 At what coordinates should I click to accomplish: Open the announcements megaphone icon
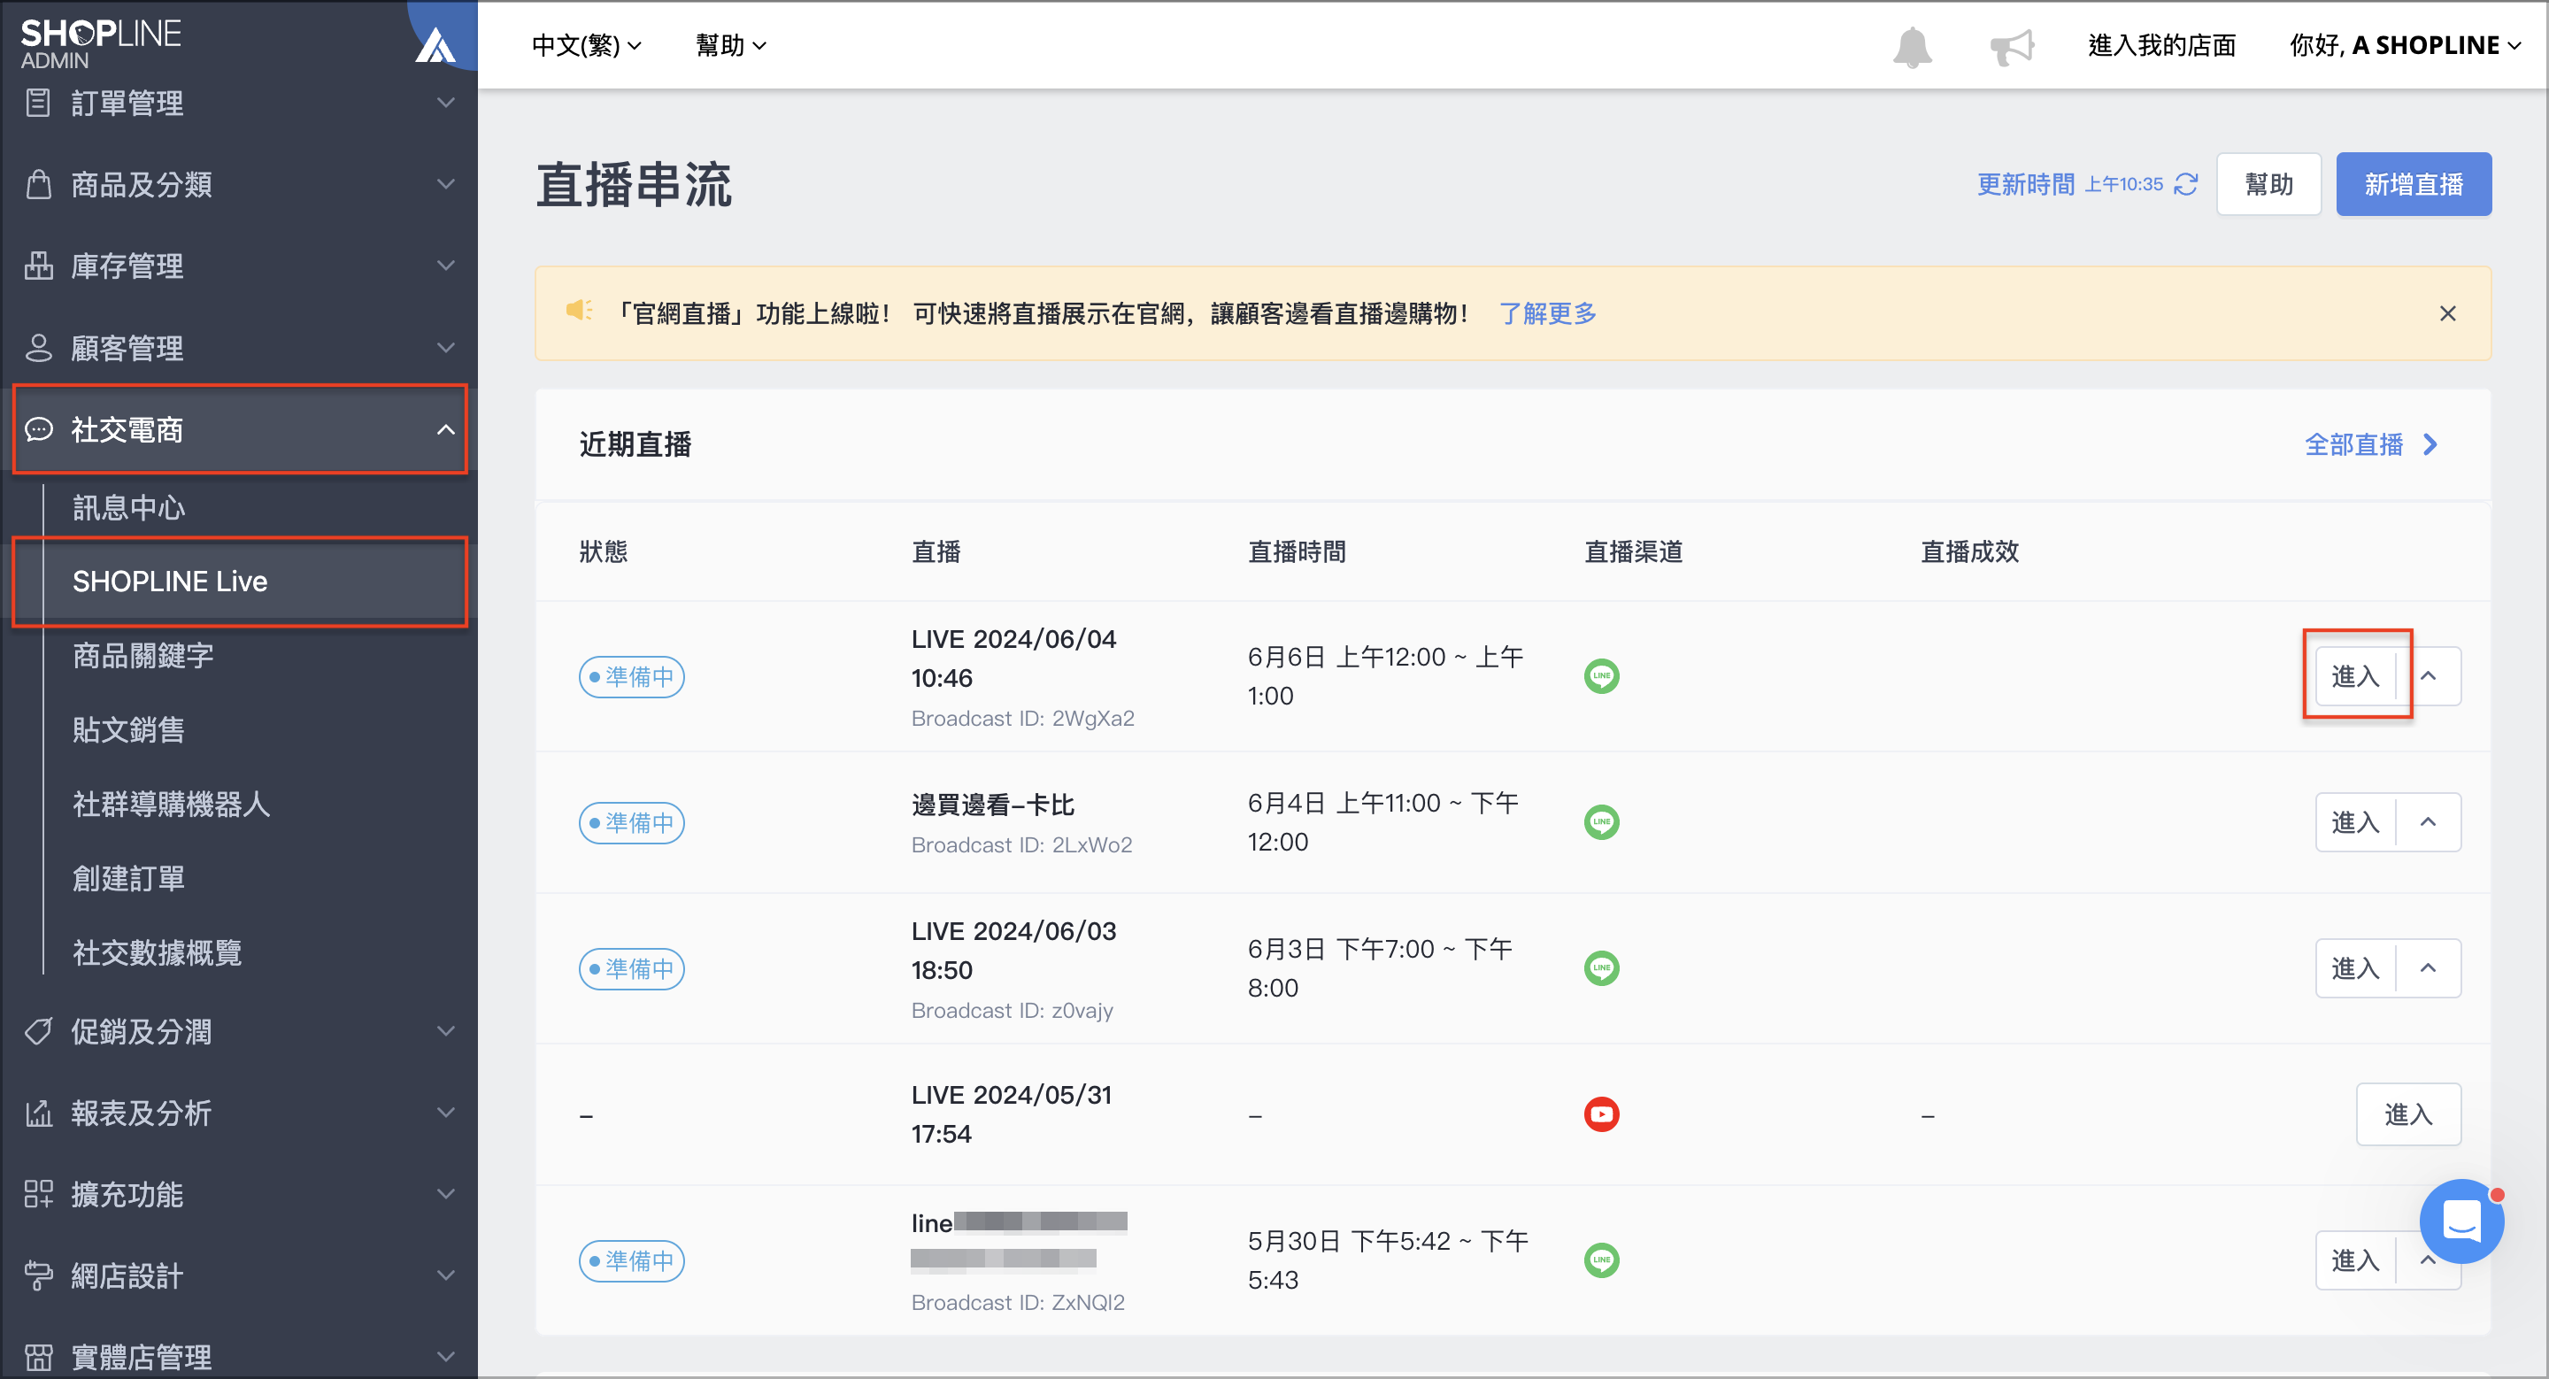click(2012, 47)
